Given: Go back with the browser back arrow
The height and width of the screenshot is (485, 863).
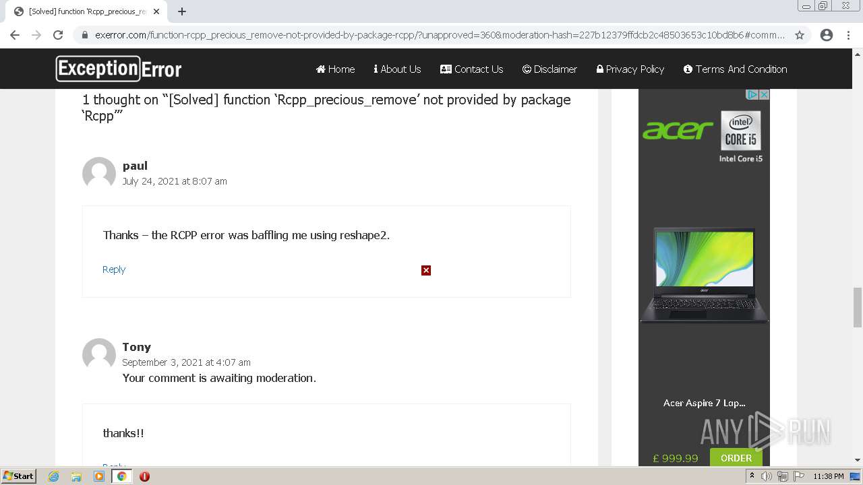Looking at the screenshot, I should click(x=15, y=35).
